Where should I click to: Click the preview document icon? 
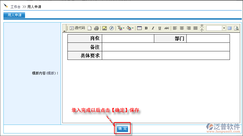(x=236, y=28)
